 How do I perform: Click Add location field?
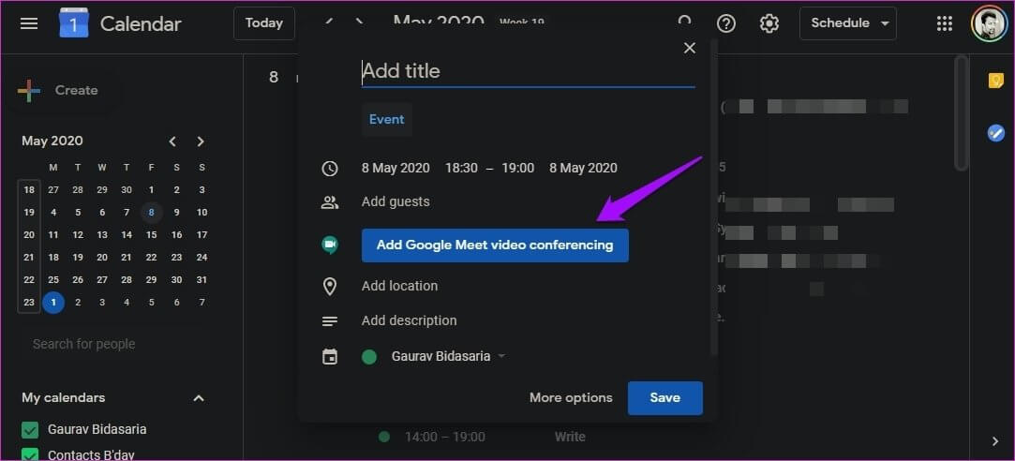pyautogui.click(x=399, y=286)
